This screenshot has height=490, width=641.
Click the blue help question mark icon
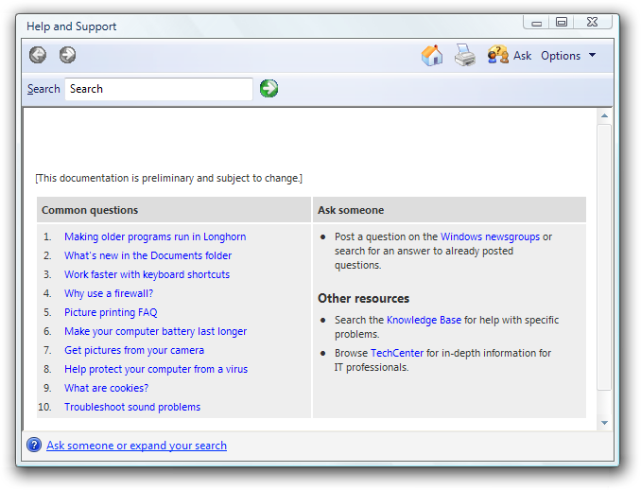[x=34, y=446]
